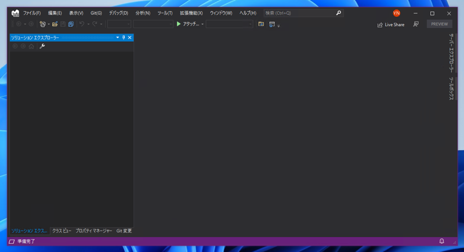
Task: Open the アタッチ button dropdown arrow
Action: (x=202, y=24)
